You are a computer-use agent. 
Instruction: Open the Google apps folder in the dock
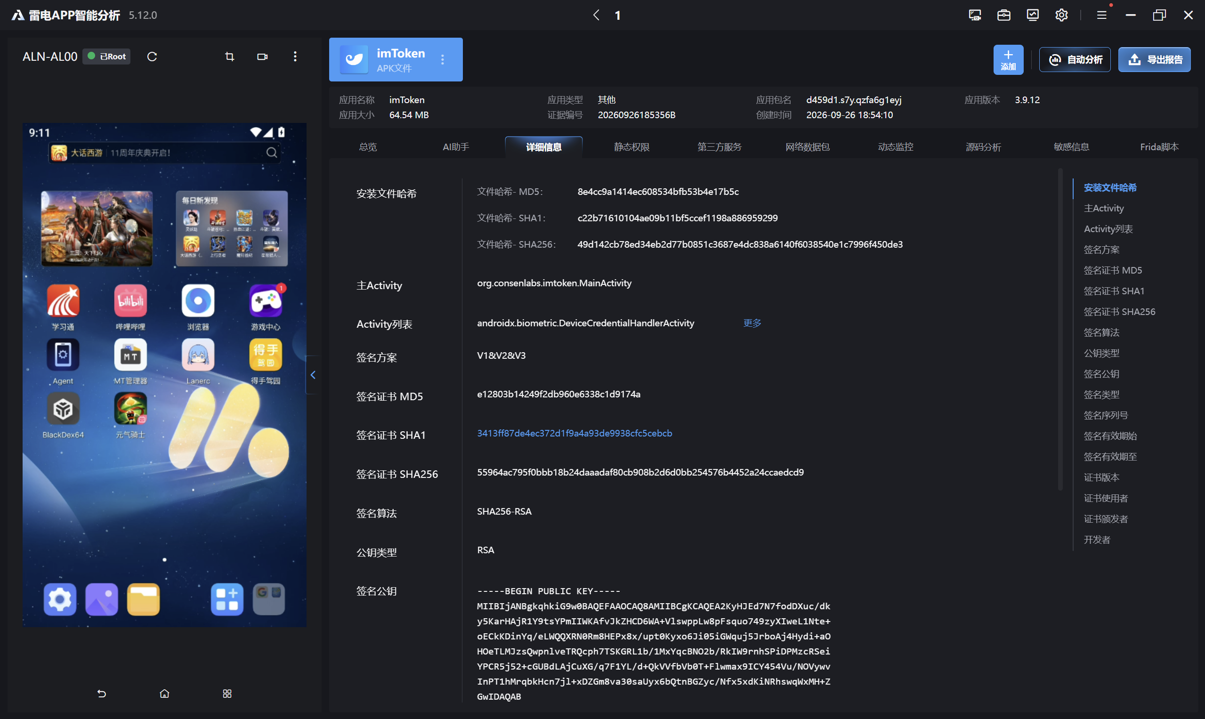269,599
